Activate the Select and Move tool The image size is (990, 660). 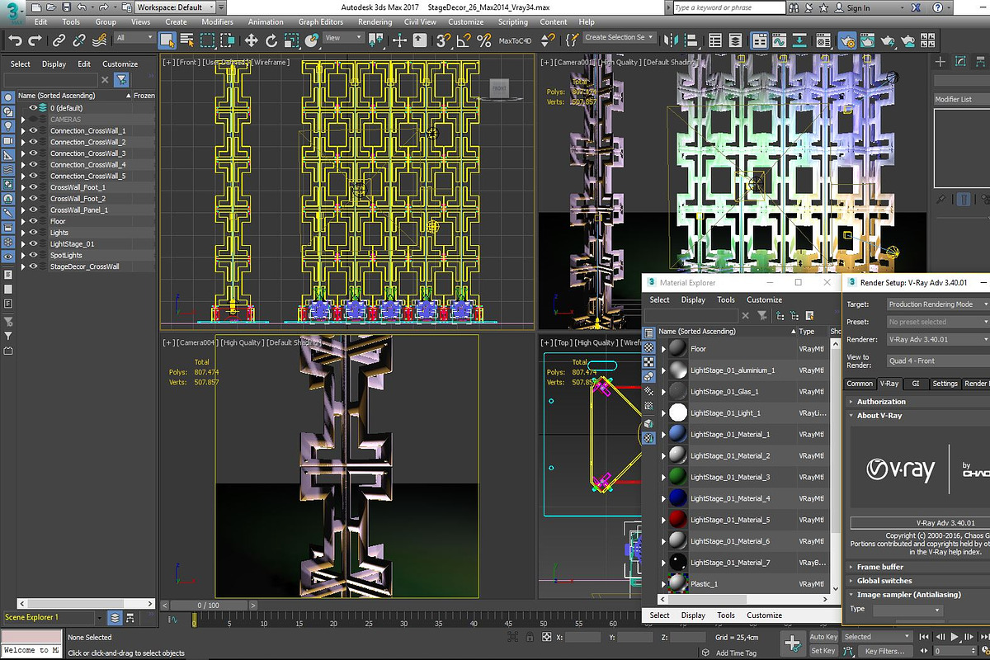251,40
